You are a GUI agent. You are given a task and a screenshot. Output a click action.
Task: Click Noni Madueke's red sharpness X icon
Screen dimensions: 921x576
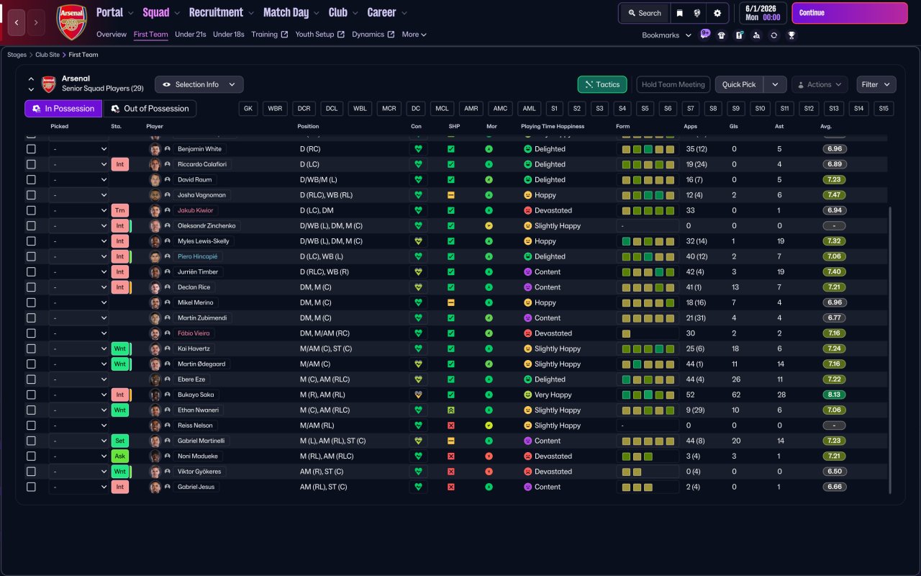click(x=451, y=456)
